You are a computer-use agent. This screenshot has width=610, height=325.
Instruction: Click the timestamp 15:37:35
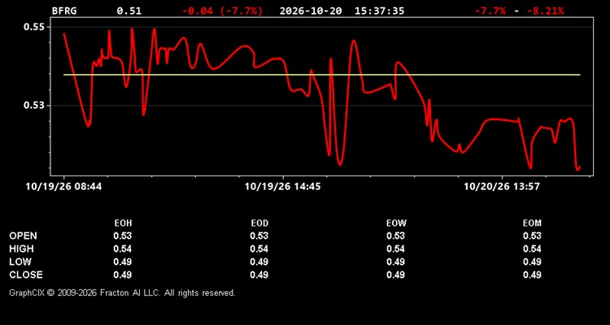tap(379, 11)
